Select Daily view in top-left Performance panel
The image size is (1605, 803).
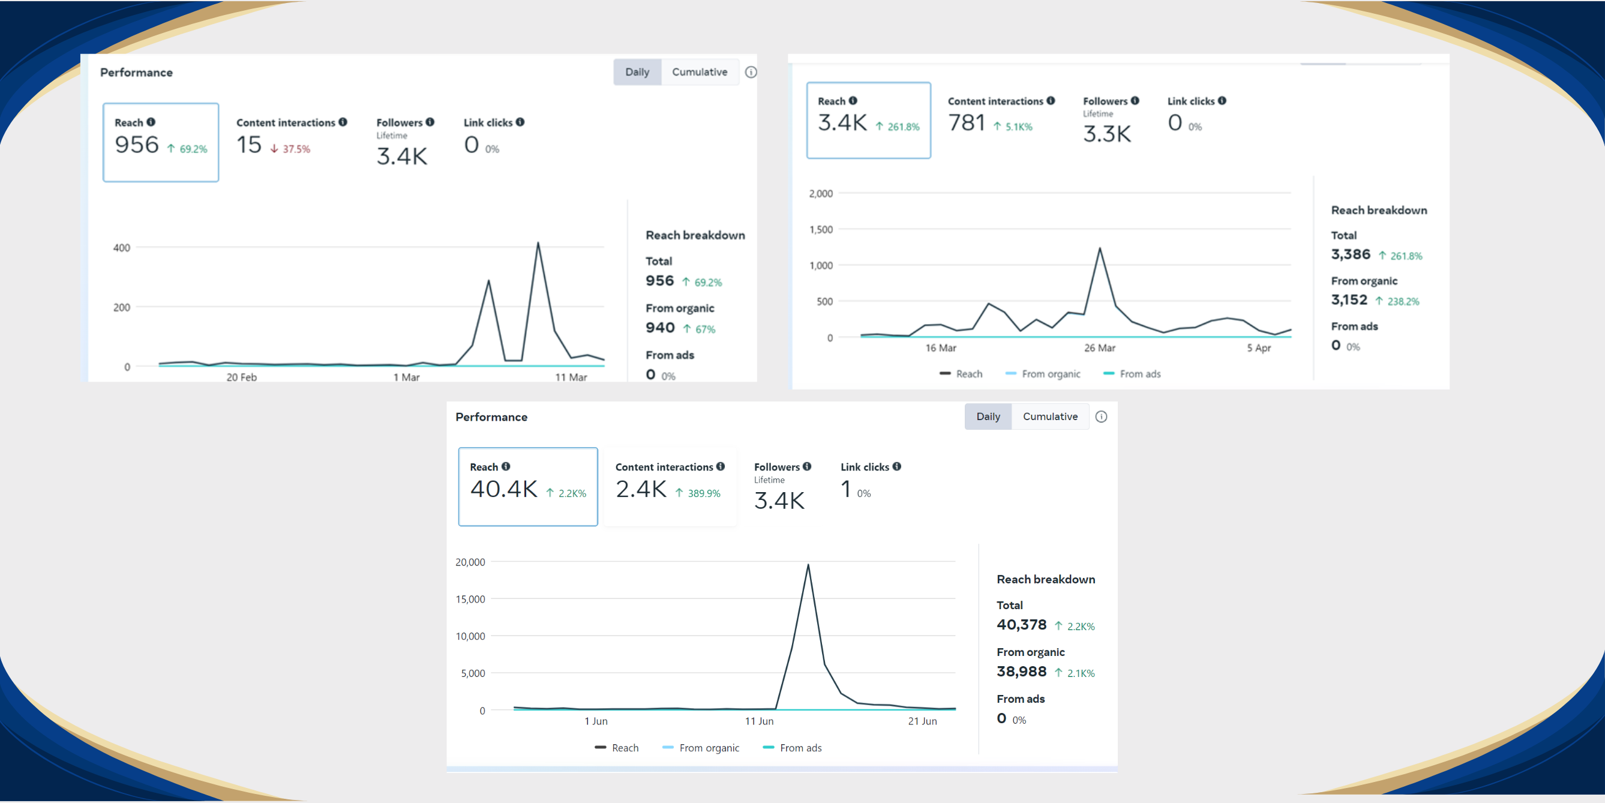637,73
